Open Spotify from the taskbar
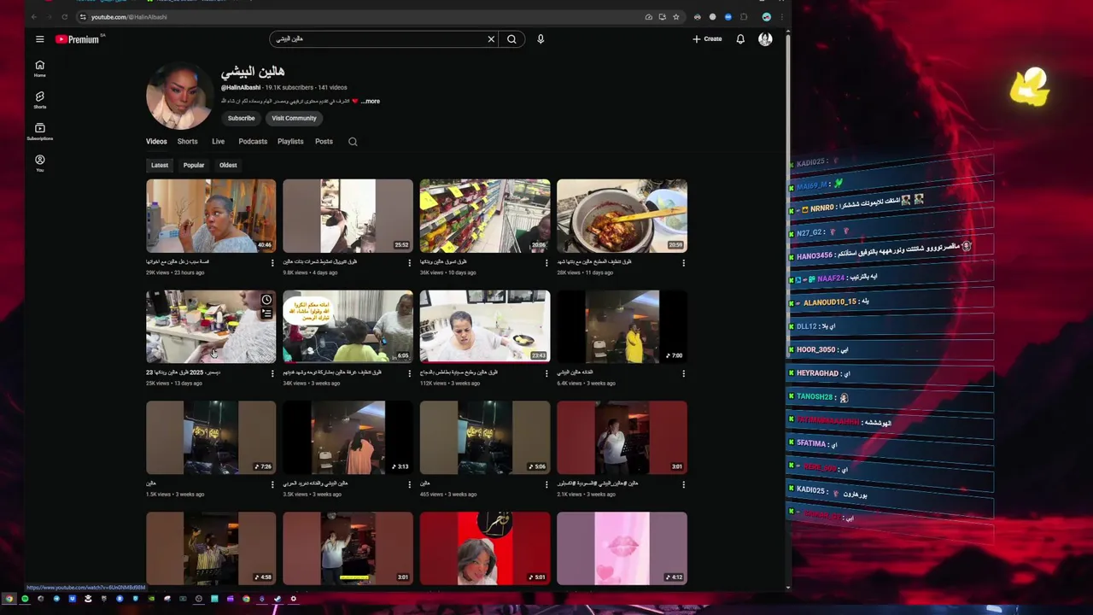 pos(25,599)
